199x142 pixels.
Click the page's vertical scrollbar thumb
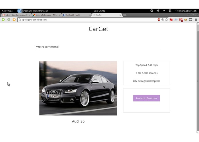point(198,28)
